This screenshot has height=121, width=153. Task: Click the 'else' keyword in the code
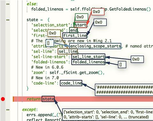click(32, 4)
